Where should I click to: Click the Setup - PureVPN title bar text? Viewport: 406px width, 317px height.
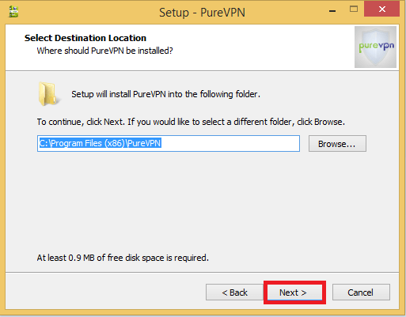[202, 13]
